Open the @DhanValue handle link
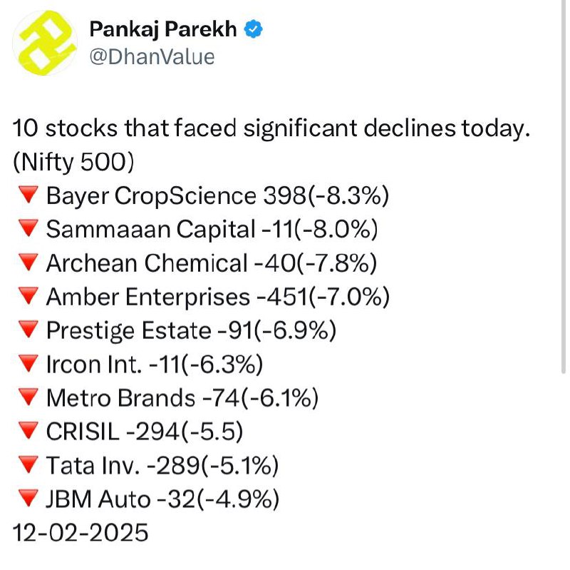This screenshot has width=570, height=570. (152, 57)
